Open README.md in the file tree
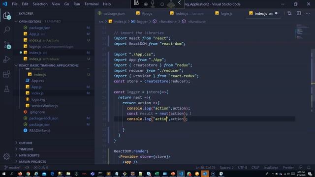The image size is (315, 177). (x=39, y=131)
